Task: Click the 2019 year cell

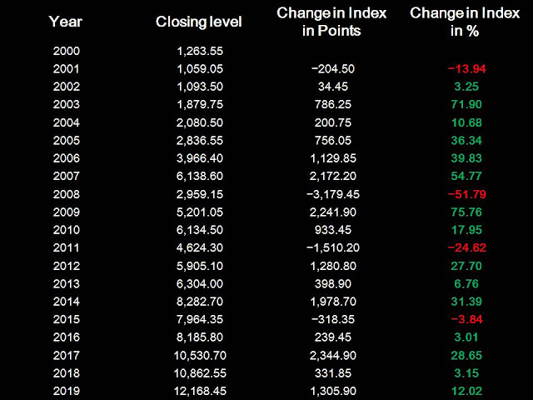Action: click(67, 391)
